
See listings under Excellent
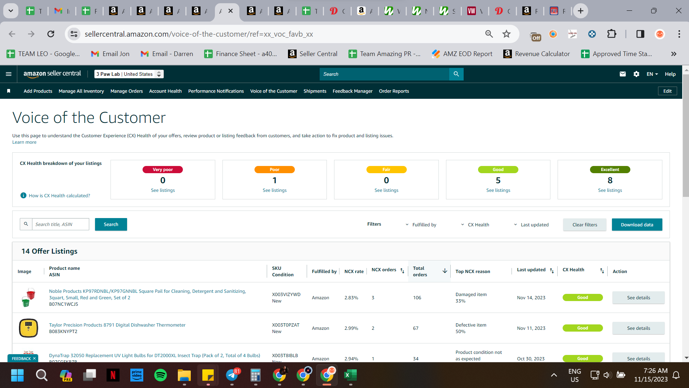tap(610, 190)
